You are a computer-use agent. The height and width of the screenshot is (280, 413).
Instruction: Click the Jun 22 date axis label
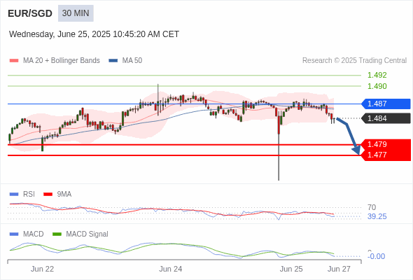pyautogui.click(x=42, y=269)
